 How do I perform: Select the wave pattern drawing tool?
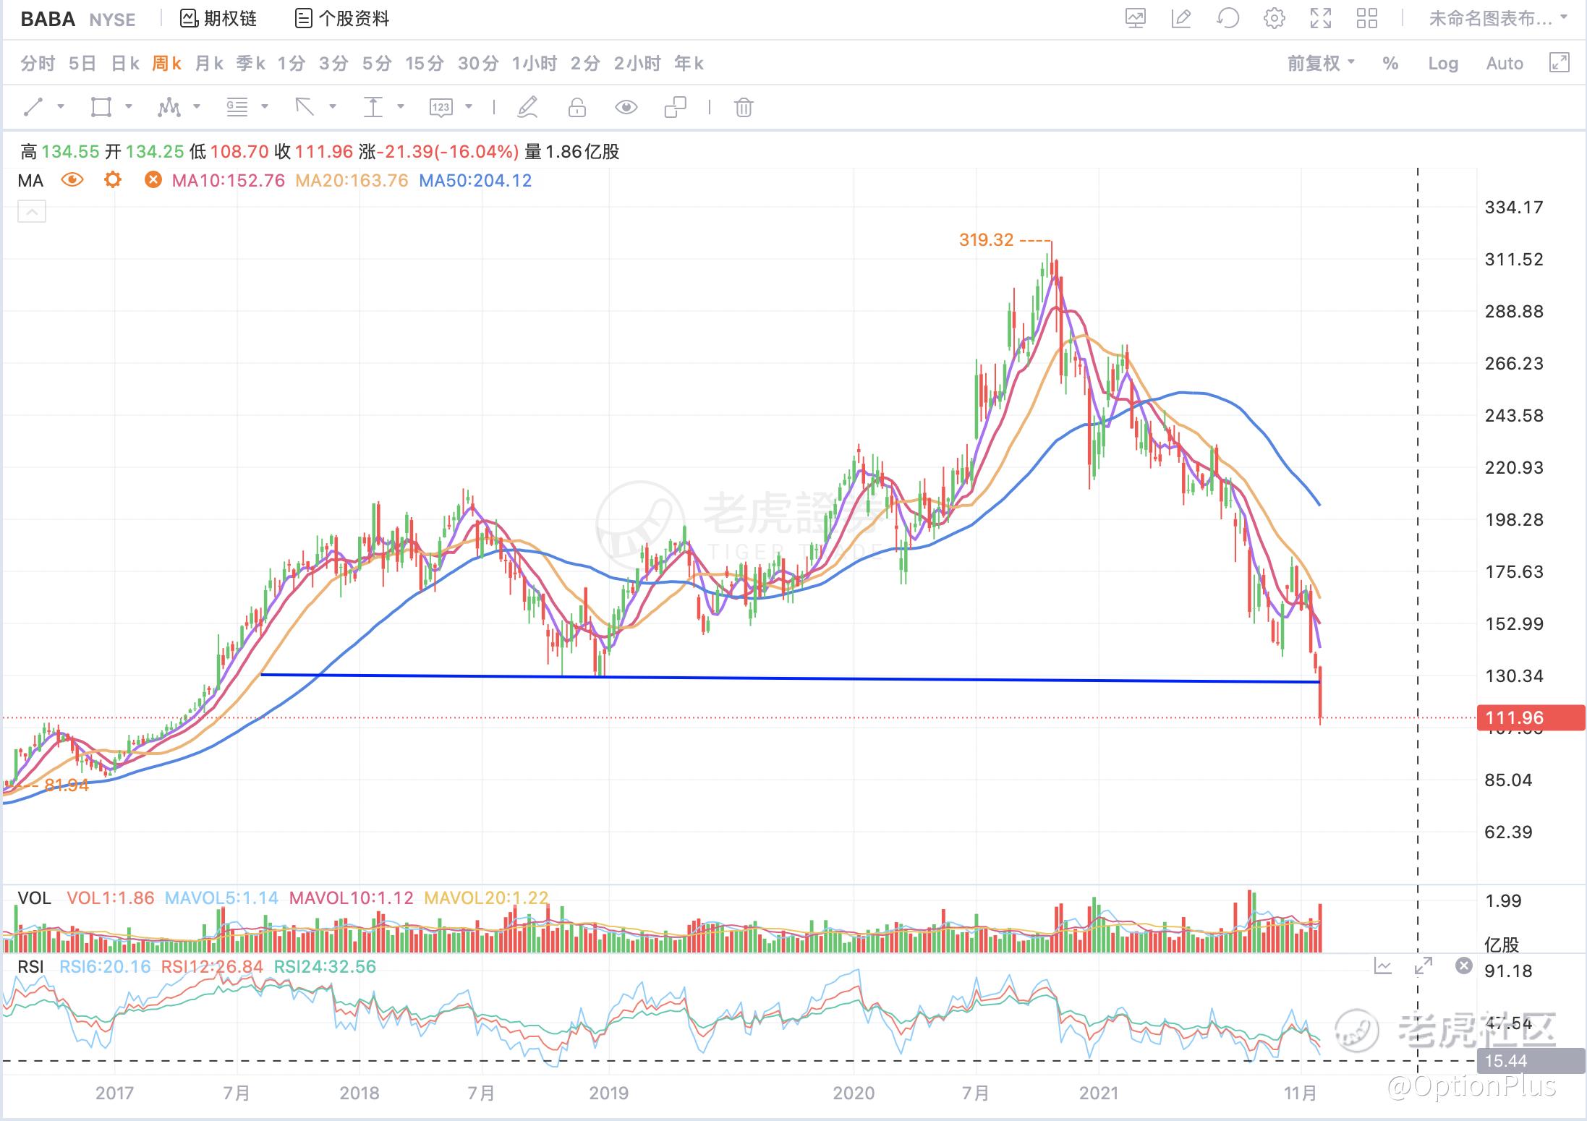(169, 107)
